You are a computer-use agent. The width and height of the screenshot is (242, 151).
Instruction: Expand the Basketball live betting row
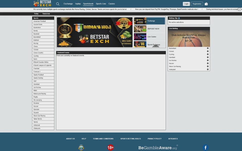coord(189,48)
